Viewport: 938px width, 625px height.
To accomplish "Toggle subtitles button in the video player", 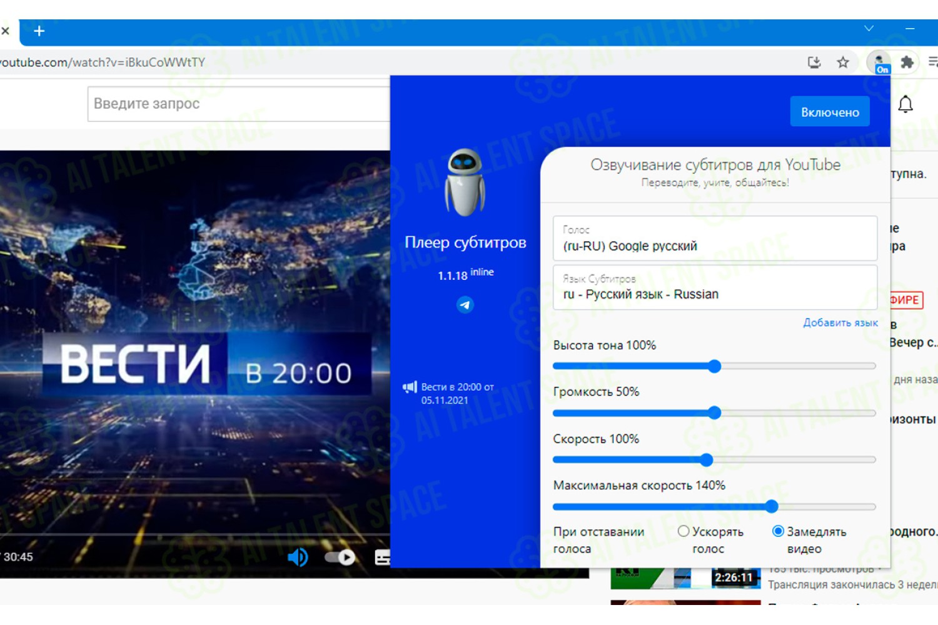I will (x=382, y=557).
